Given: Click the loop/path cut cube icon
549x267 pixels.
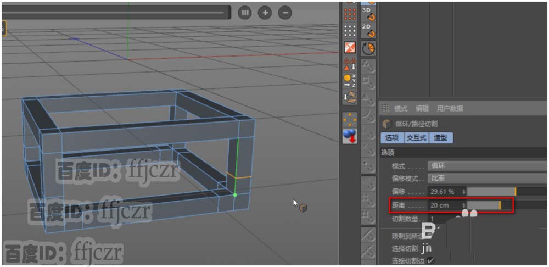Looking at the screenshot, I should (386, 124).
